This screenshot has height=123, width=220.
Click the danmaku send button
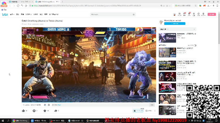tap(152, 105)
